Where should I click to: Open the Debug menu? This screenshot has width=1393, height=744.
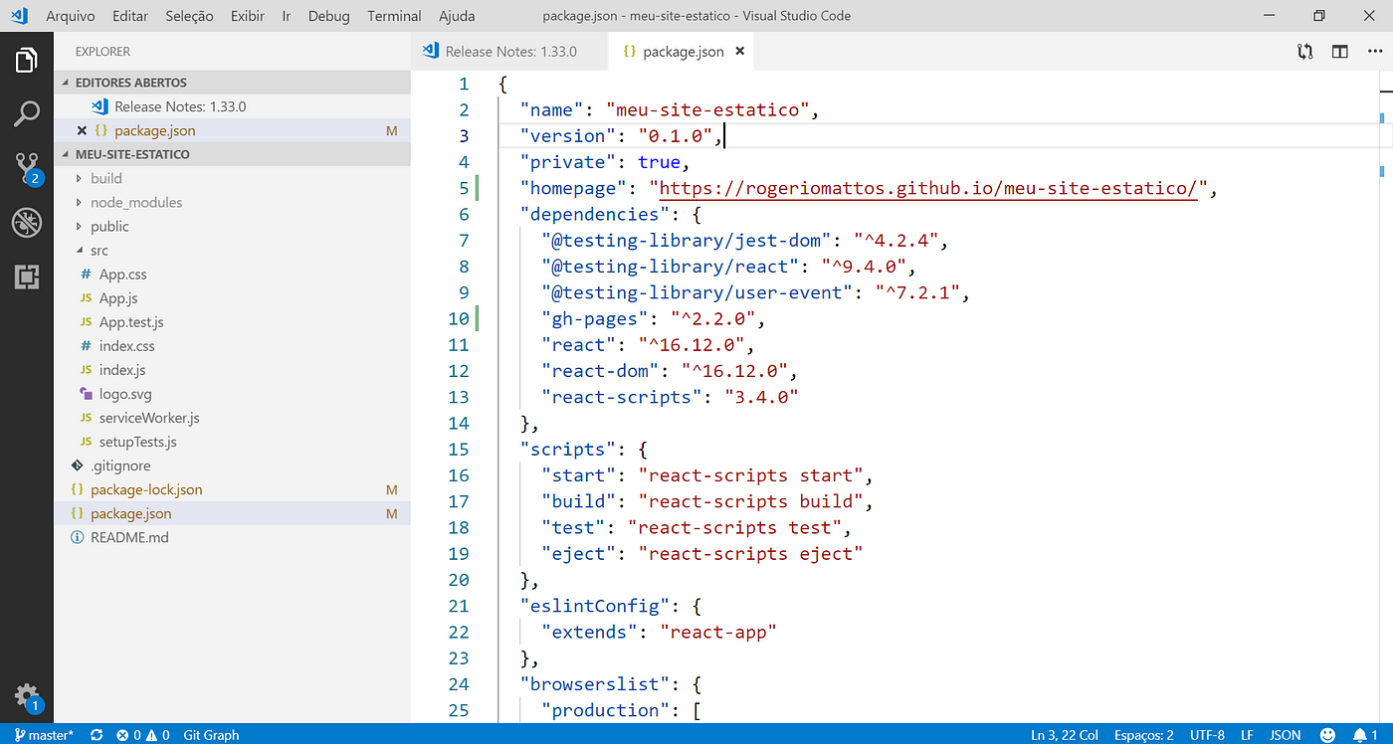329,16
